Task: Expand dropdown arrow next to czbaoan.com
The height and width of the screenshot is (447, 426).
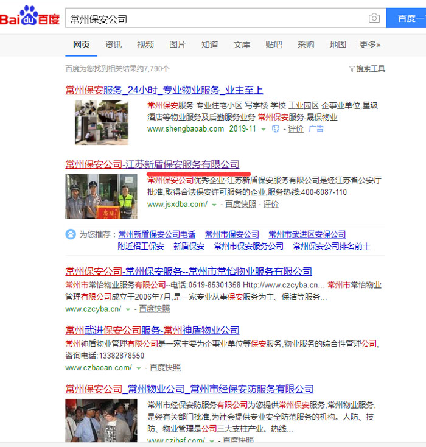Action: coord(139,368)
